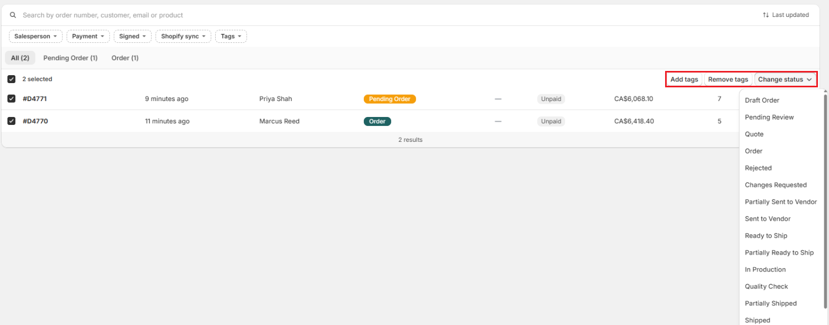Switch to the Pending Order (1) tab
The image size is (829, 325).
click(70, 58)
